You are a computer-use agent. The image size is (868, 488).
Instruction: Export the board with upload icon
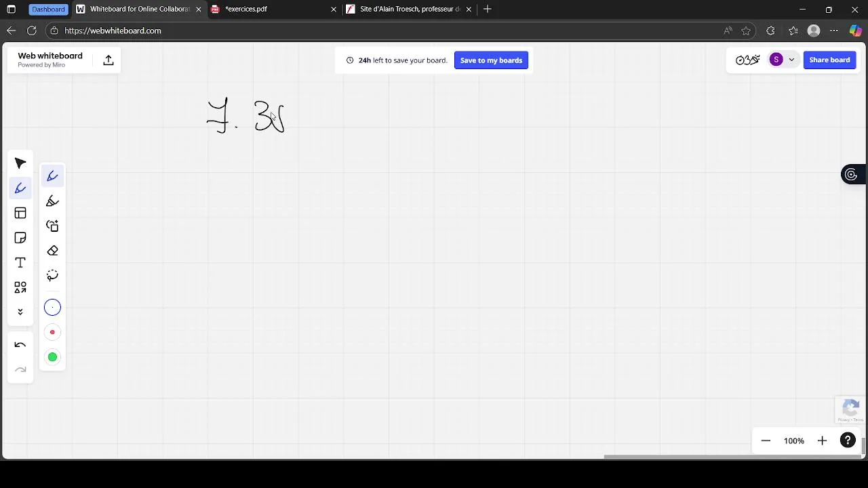tap(108, 60)
